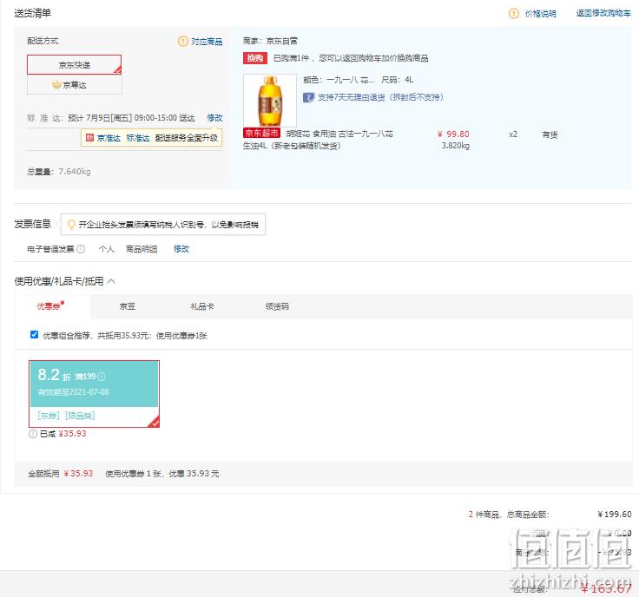Click the gift icon before 京准达
The width and height of the screenshot is (639, 597).
pos(89,138)
